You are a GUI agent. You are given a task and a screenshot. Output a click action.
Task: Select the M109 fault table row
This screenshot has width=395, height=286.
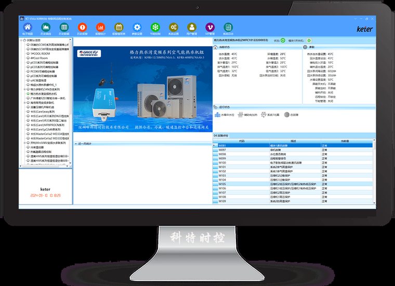[x=293, y=201]
